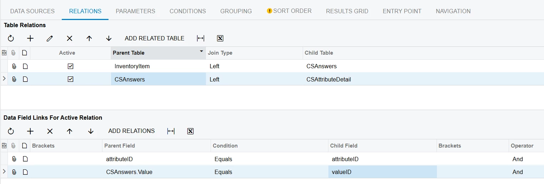Select the valueID child field cell
544x184 pixels.
tap(382, 172)
